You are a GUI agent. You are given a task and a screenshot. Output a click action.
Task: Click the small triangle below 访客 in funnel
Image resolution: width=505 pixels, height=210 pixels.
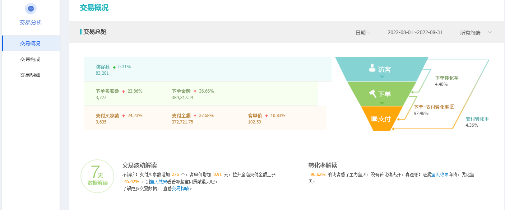point(382,77)
